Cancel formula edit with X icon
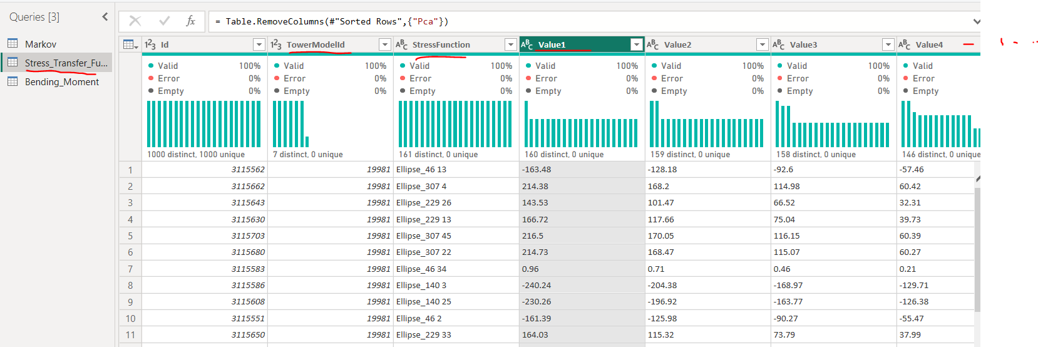The height and width of the screenshot is (347, 1038). [x=135, y=21]
